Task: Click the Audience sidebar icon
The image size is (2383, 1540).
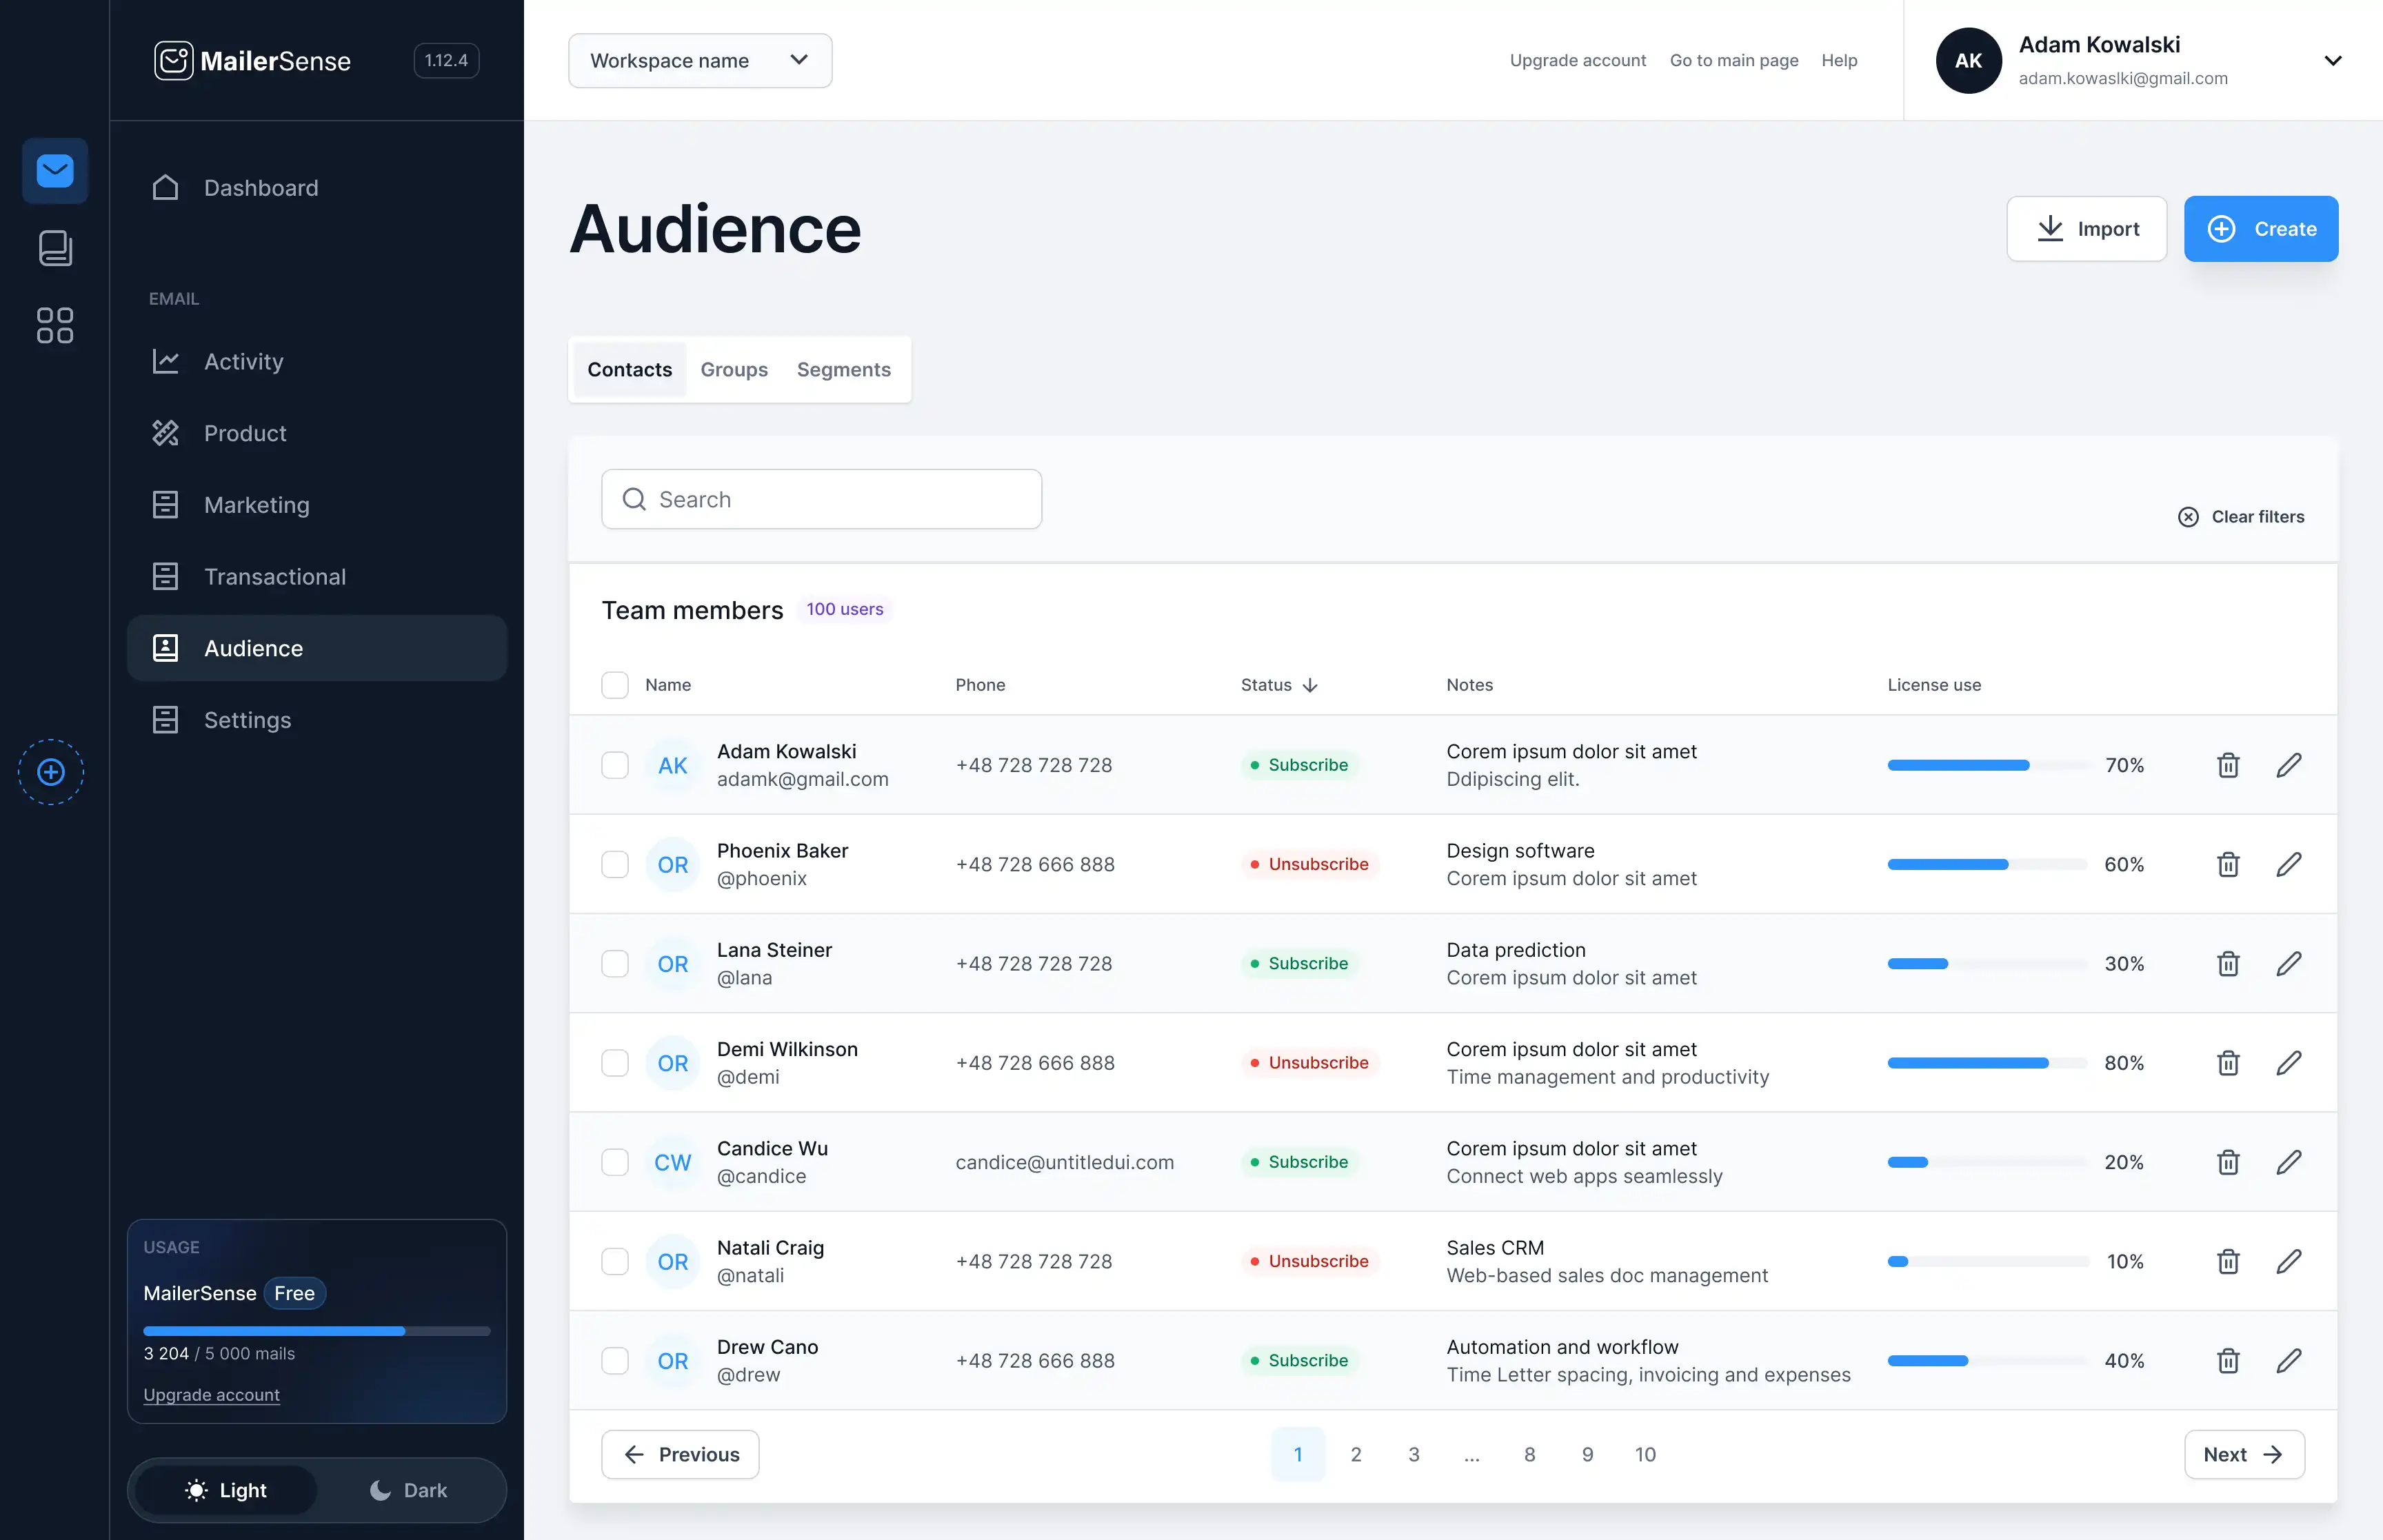Action: [x=165, y=647]
